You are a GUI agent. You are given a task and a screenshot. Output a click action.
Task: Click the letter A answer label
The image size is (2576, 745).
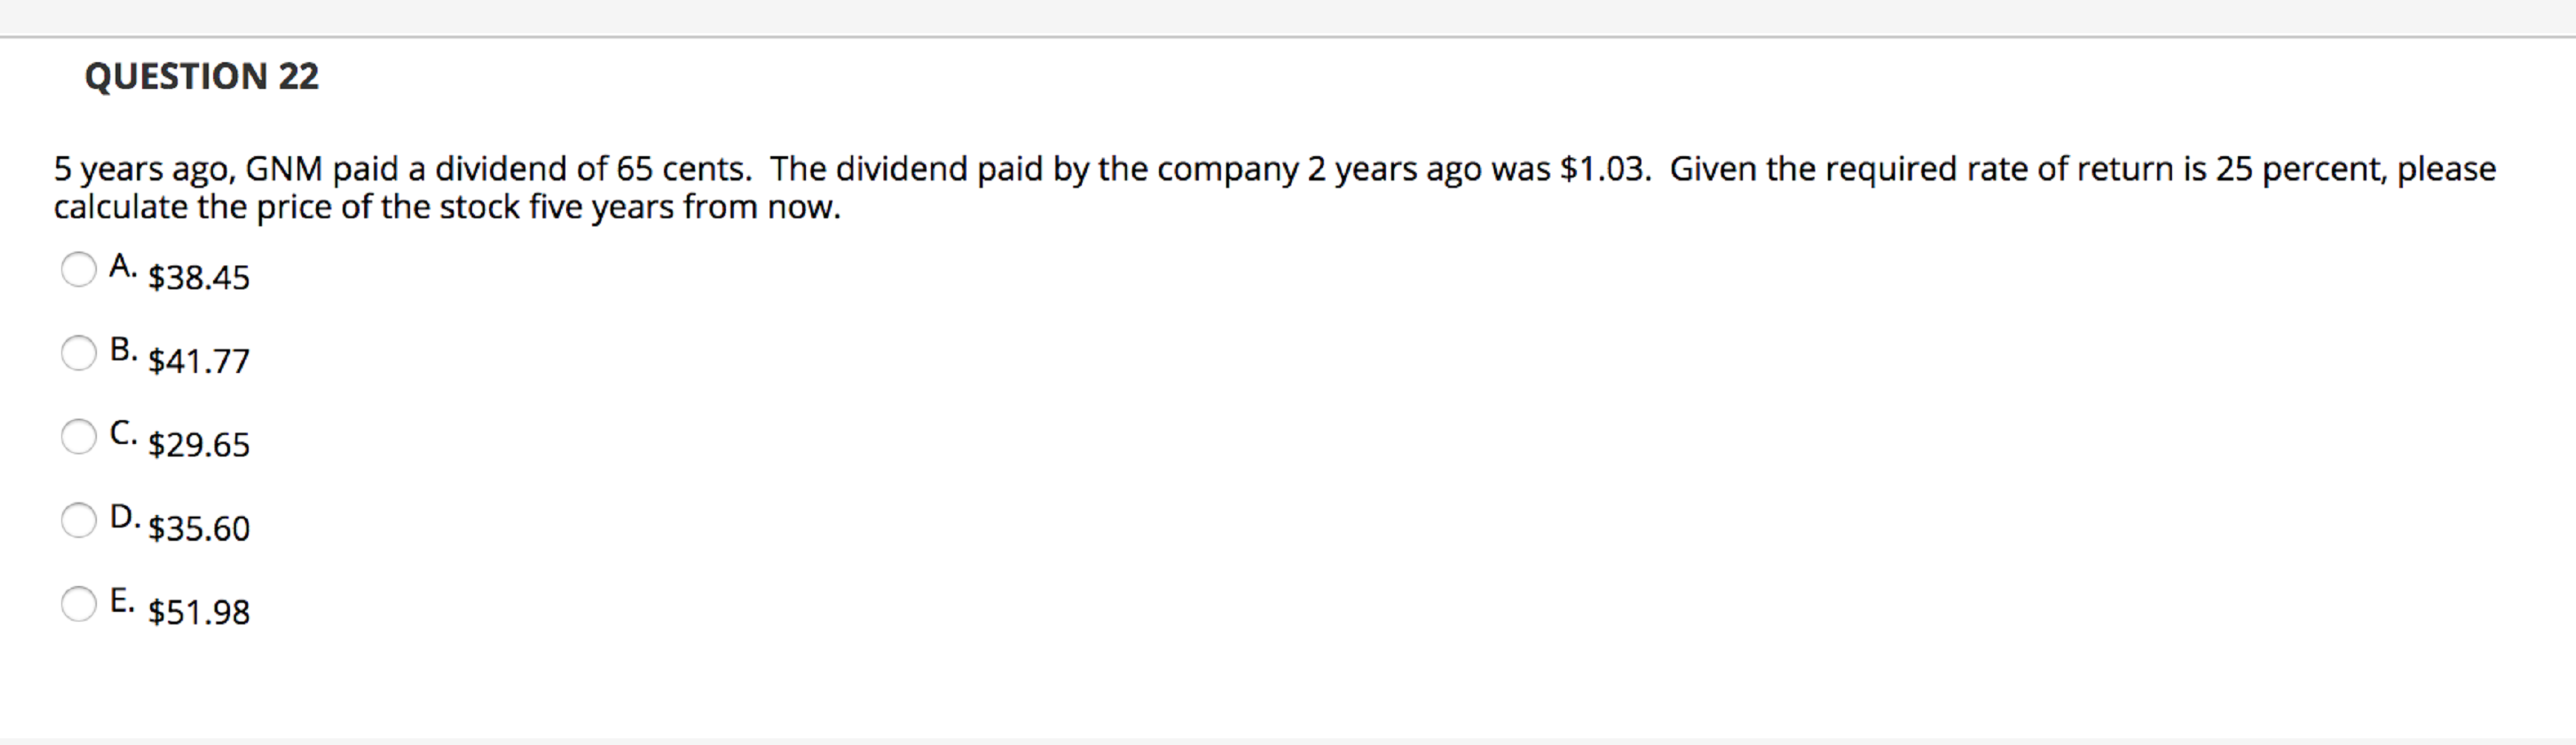123,266
